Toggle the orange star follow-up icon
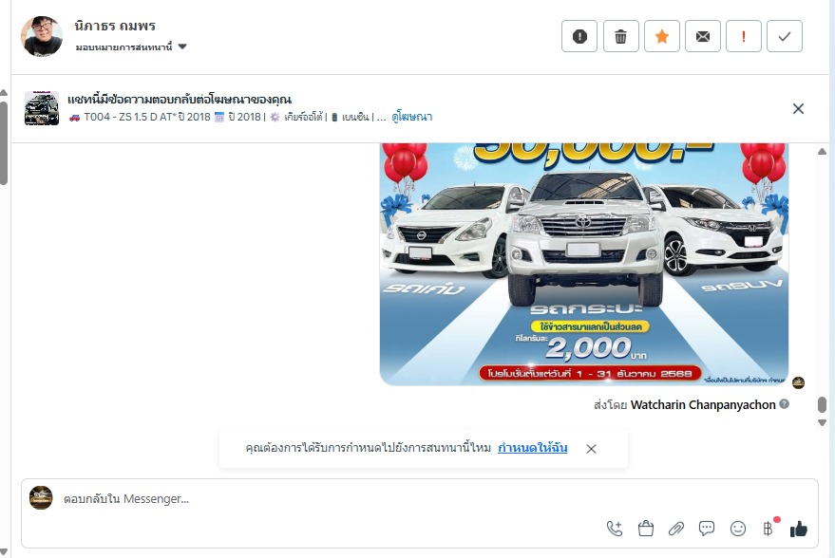835x558 pixels. point(662,36)
